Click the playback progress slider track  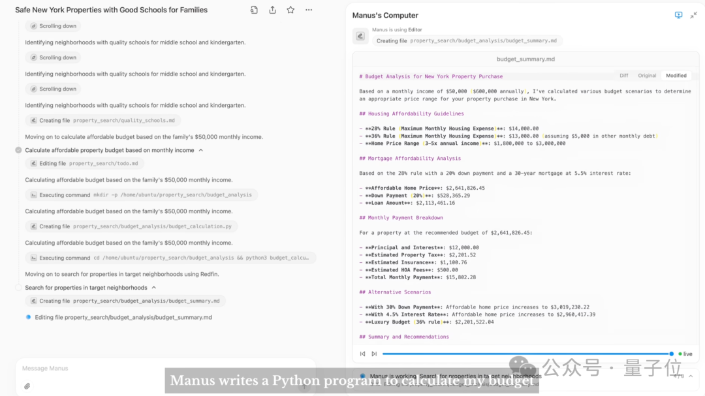point(526,354)
